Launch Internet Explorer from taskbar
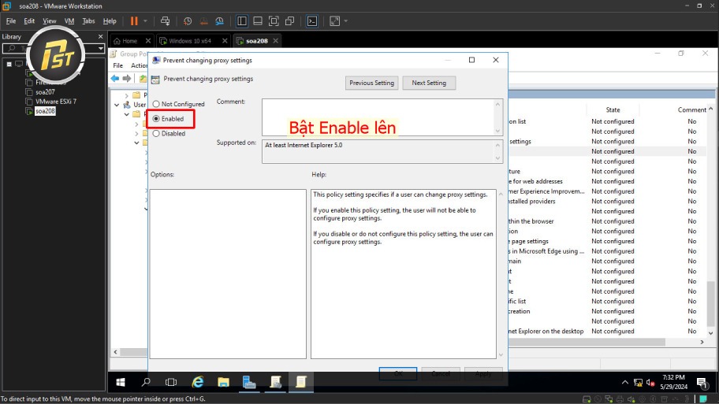Viewport: 719px width, 404px height. click(198, 382)
